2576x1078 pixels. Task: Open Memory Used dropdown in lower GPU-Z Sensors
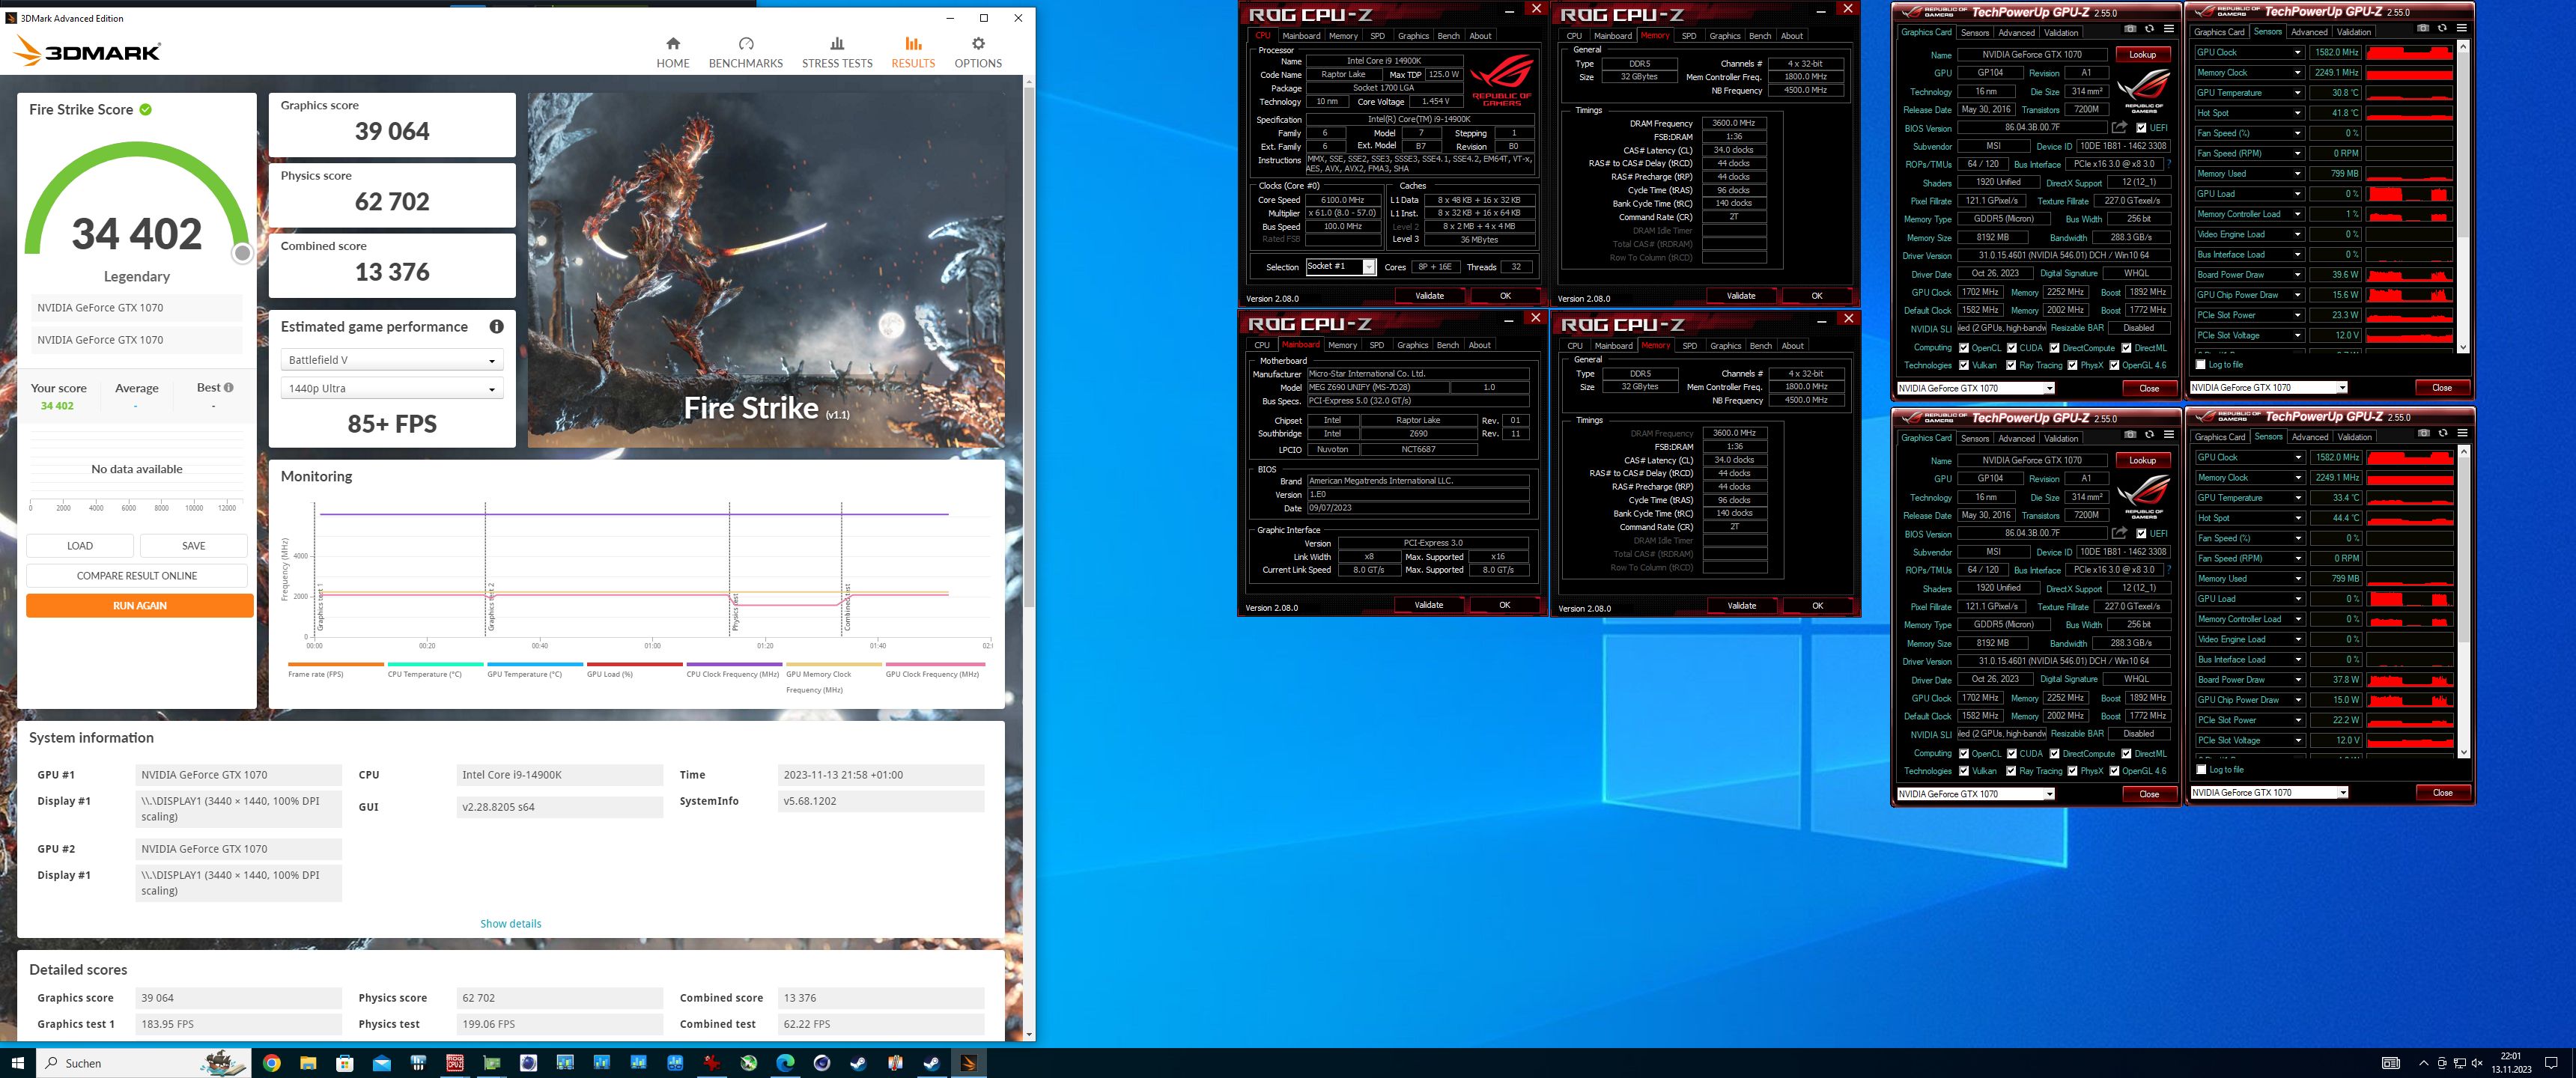point(2298,578)
